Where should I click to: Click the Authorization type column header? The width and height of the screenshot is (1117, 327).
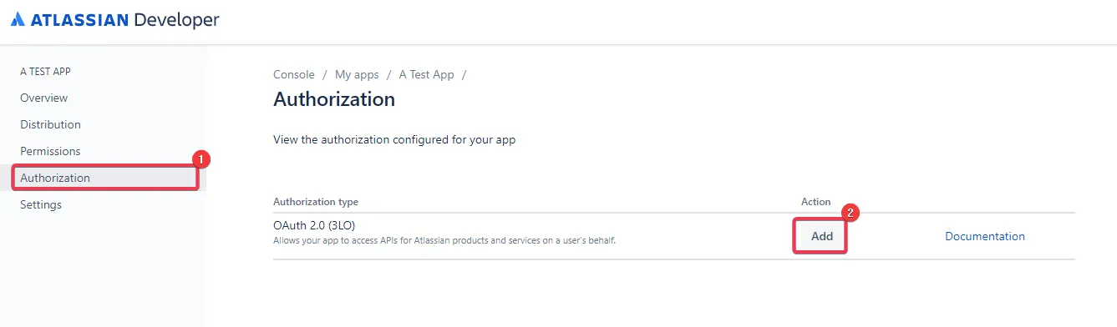[x=316, y=202]
